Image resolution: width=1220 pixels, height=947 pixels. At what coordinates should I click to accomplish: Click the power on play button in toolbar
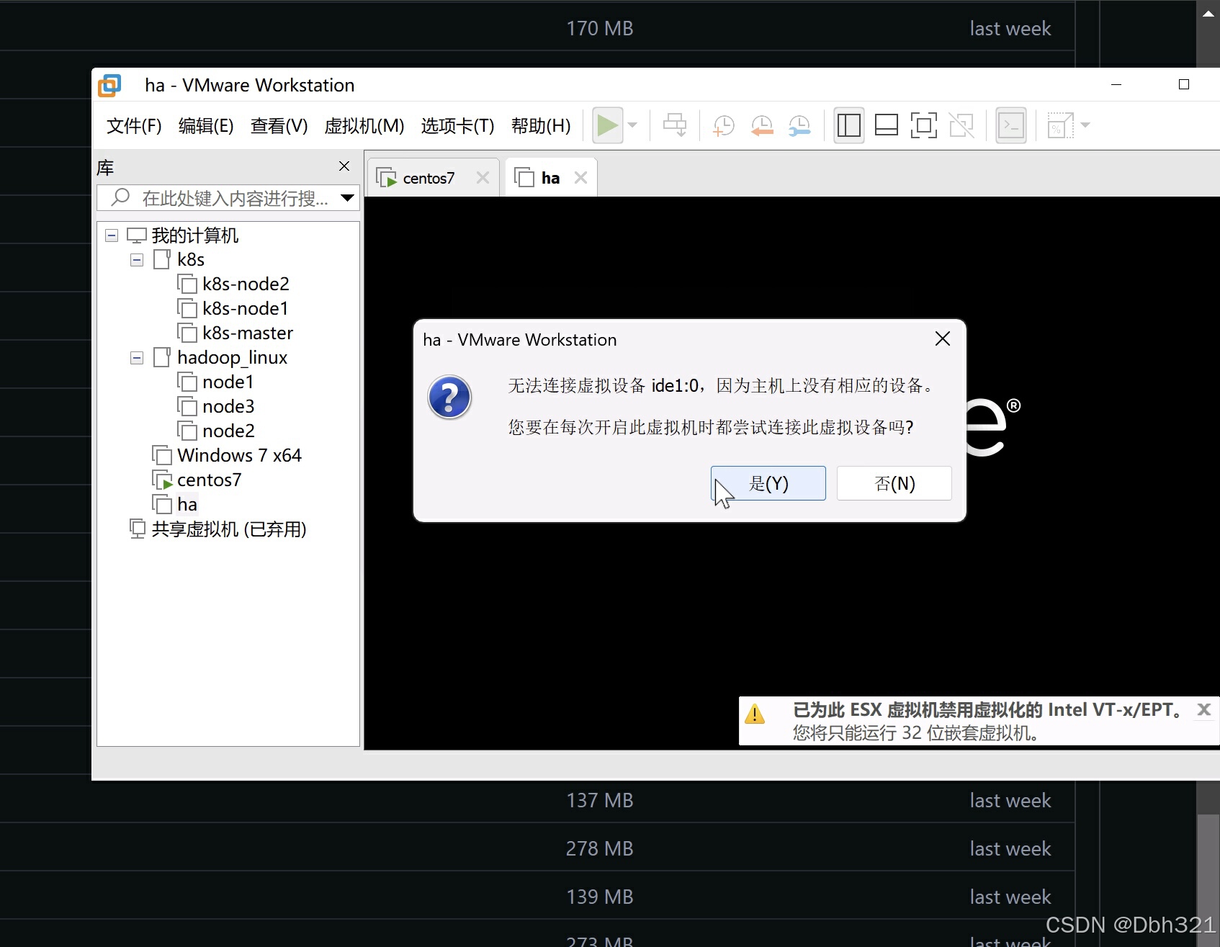pyautogui.click(x=607, y=125)
